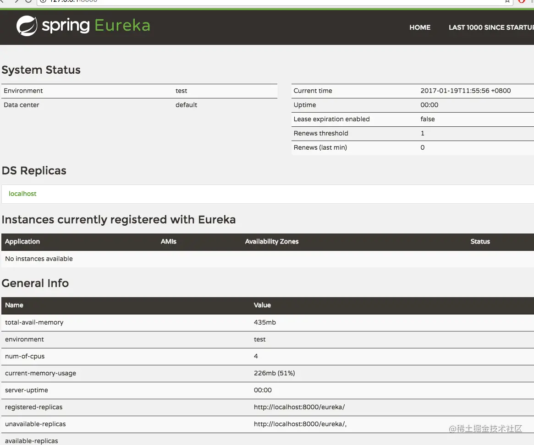534x445 pixels.
Task: Select the available-replicas row name
Action: click(31, 441)
